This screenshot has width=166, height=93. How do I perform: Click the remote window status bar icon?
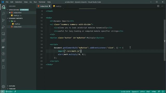pyautogui.click(x=2, y=91)
